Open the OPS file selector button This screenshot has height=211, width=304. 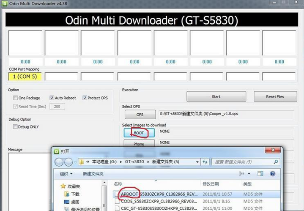(140, 115)
